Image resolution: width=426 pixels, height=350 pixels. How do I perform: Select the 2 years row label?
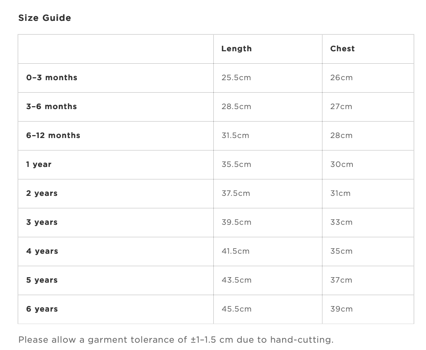[42, 193]
